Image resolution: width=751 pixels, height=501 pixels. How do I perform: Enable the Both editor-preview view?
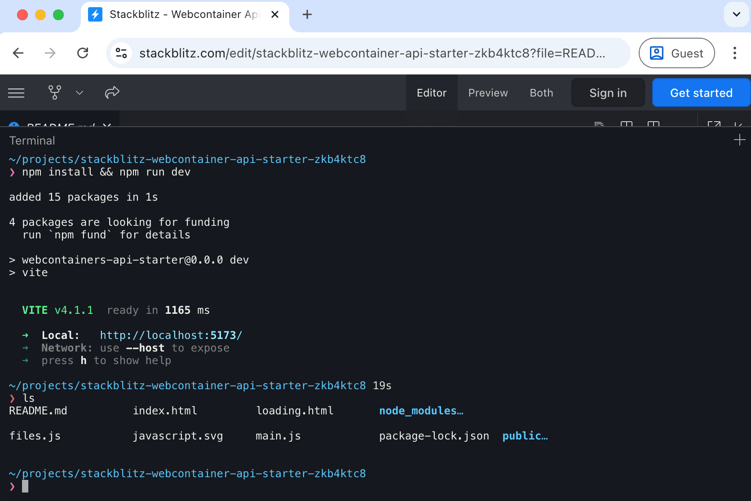pos(541,92)
